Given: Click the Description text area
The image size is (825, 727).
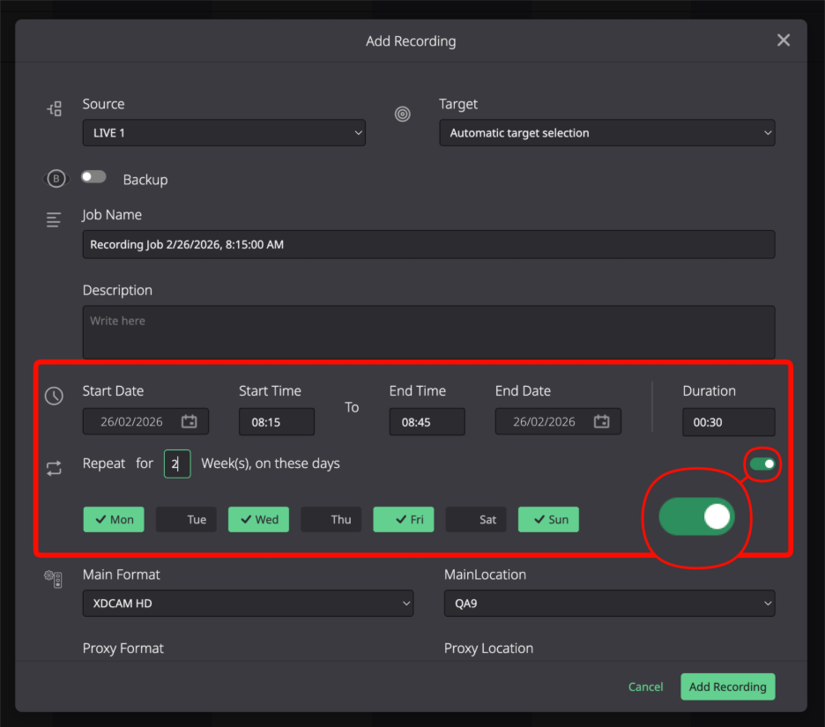Looking at the screenshot, I should (x=429, y=332).
